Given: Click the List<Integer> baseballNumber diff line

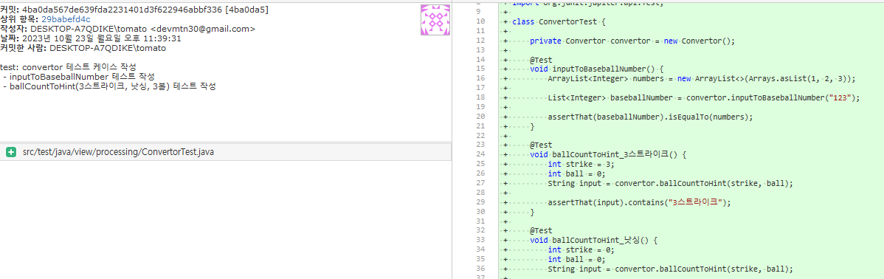Looking at the screenshot, I should 704,97.
